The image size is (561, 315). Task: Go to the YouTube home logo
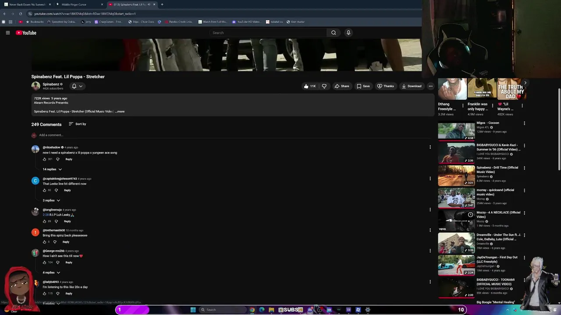point(26,33)
